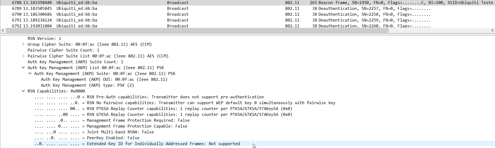Click the horizontal scrollbar right arrow
Viewport: 495px width, 148px height.
492,31
